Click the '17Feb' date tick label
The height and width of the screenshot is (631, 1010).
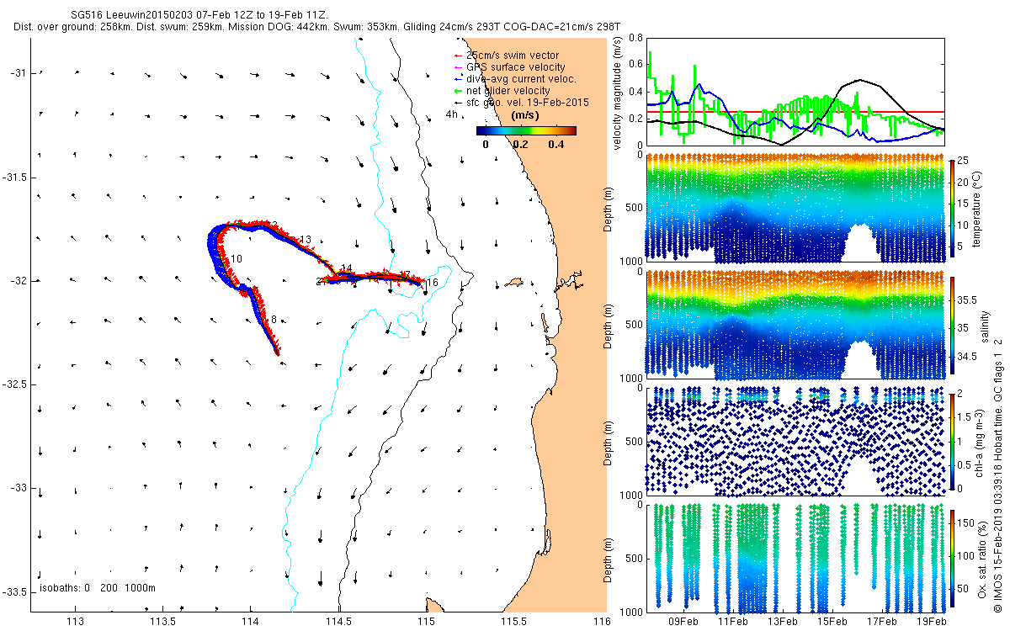tap(882, 622)
